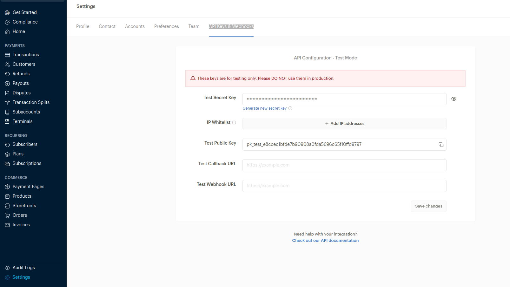Click the Refunds icon
The width and height of the screenshot is (510, 287).
[x=7, y=74]
